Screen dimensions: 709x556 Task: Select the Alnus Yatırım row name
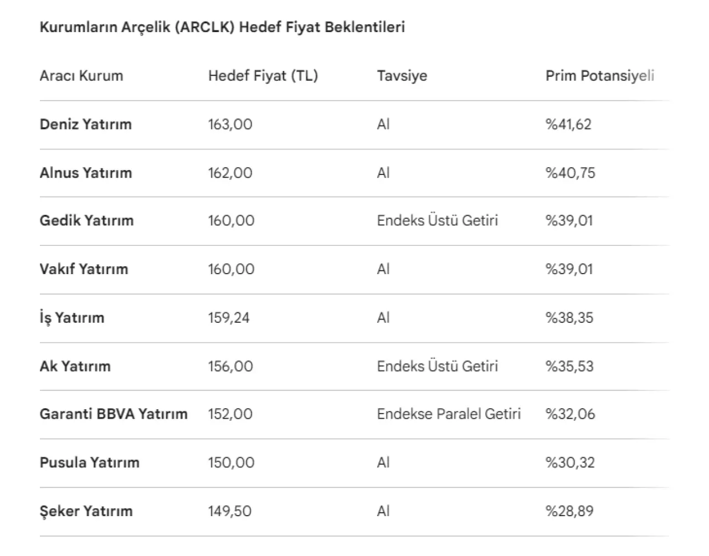(x=85, y=173)
